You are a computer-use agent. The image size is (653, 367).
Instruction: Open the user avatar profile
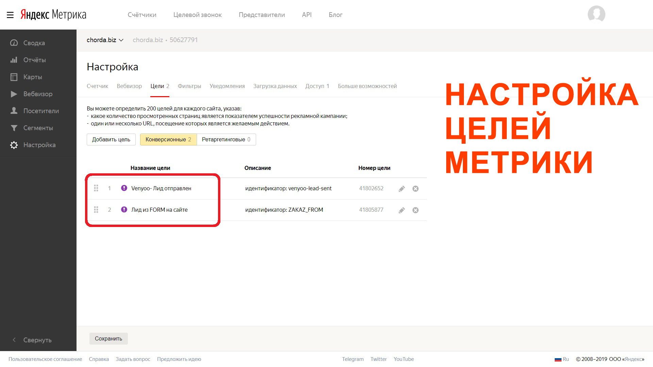(596, 14)
